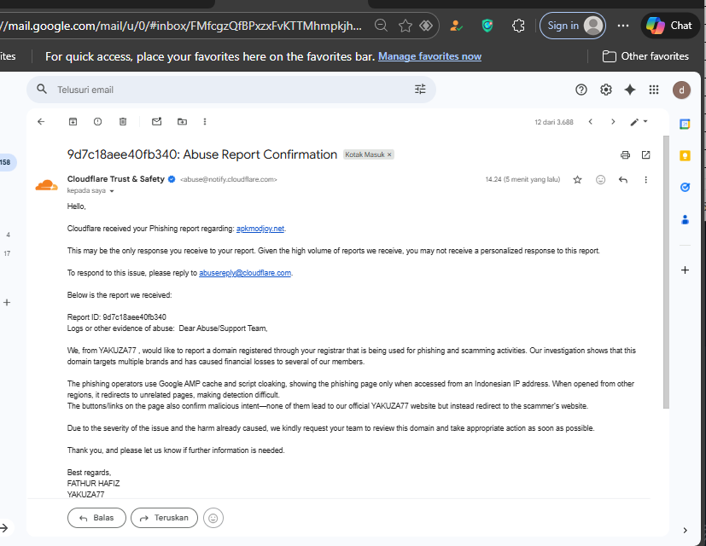This screenshot has height=546, width=706.
Task: Click Manage favorites now link
Action: 429,56
